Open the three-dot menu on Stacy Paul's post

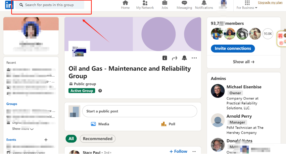pyautogui.click(x=194, y=151)
